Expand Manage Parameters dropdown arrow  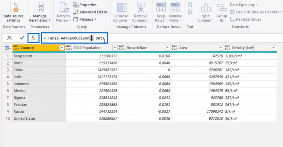(49, 20)
